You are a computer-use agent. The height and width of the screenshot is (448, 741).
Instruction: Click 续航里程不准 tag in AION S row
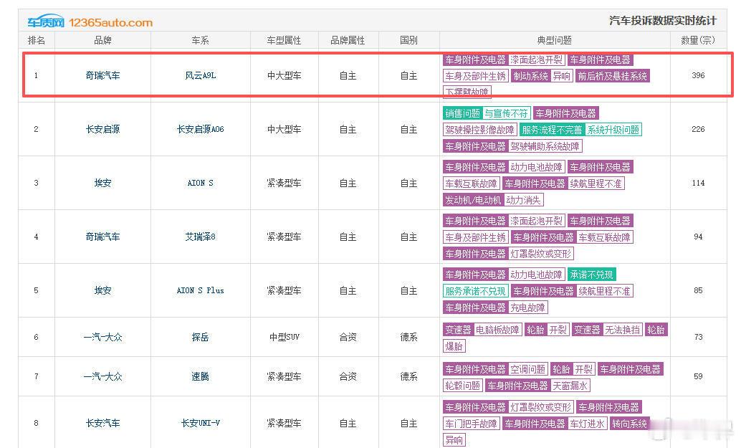tap(596, 184)
